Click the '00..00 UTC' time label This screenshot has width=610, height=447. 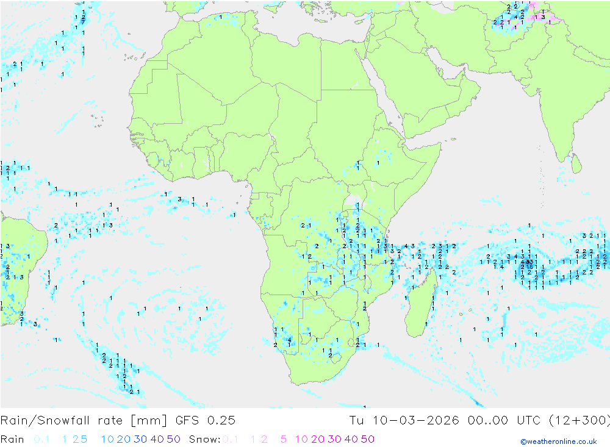pos(504,421)
